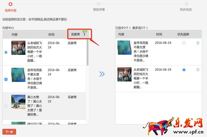Click the 同步完成 step circle
The height and width of the screenshot is (139, 207).
186,4
